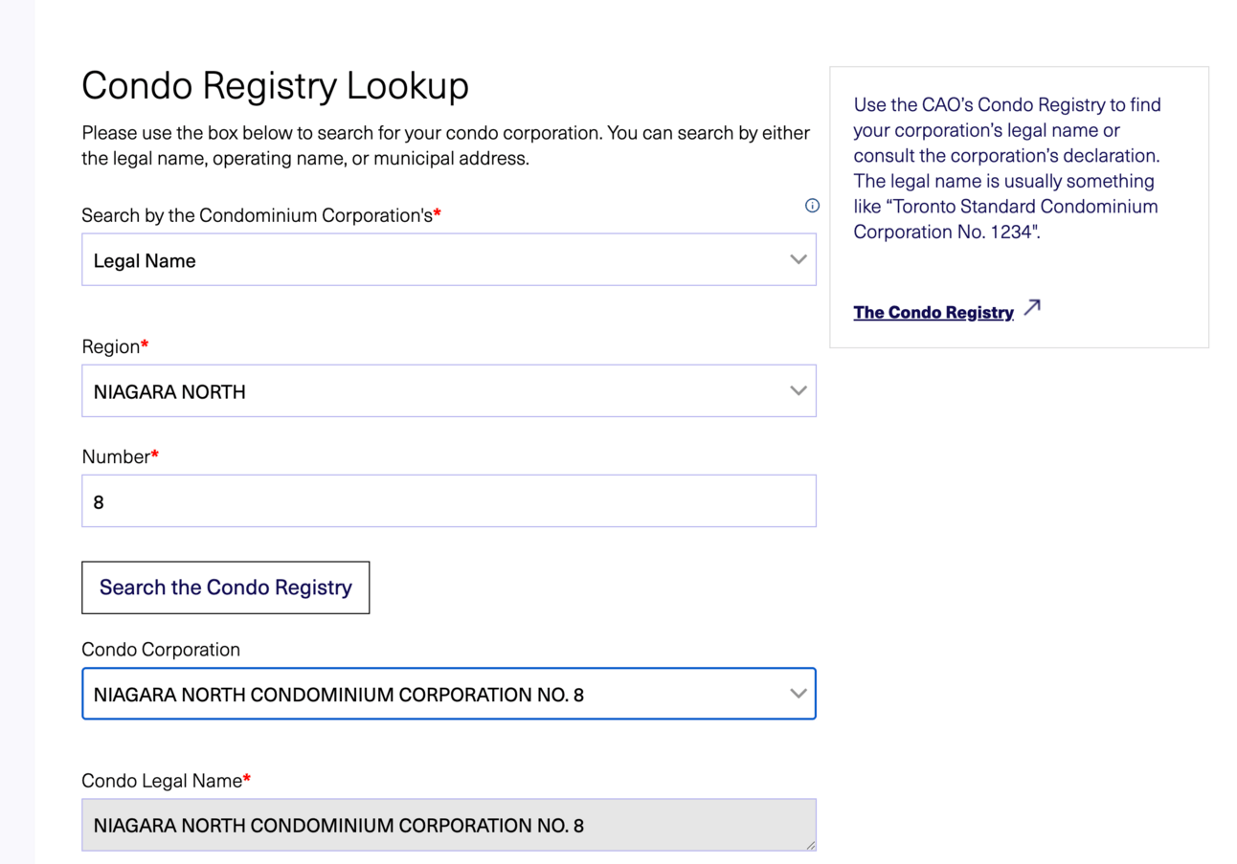Expand chevron on Legal Name dropdown
1237x864 pixels.
[x=798, y=259]
